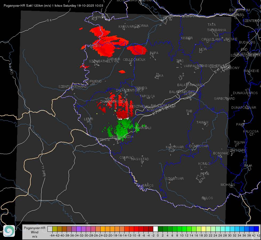Click the PAPA city label
261x240 pixels.
click(154, 53)
